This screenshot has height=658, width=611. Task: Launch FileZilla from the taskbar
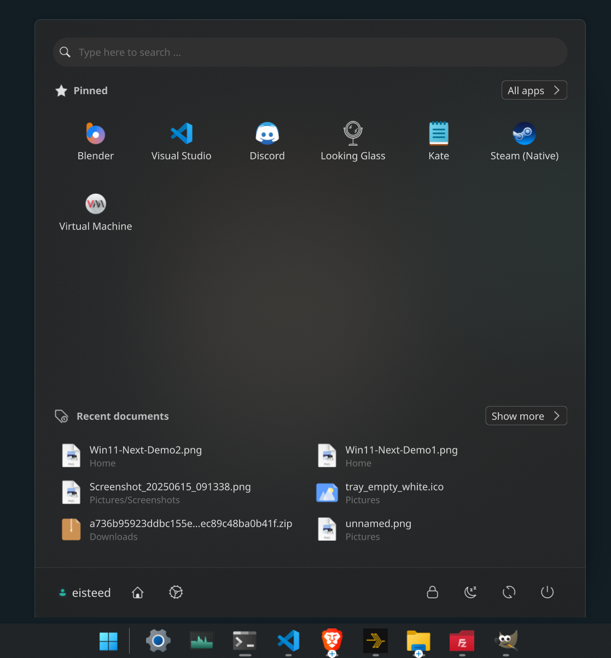click(462, 640)
